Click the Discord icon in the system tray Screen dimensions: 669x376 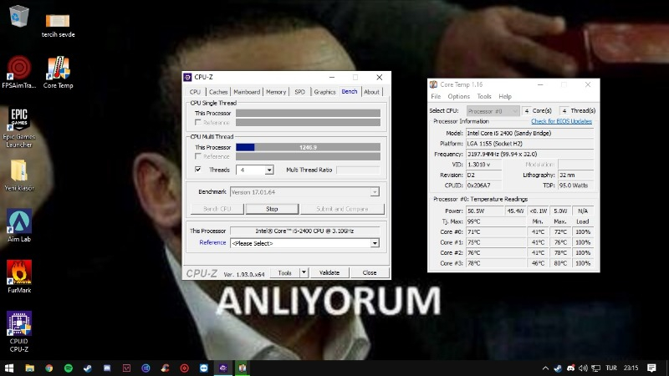pyautogui.click(x=570, y=368)
